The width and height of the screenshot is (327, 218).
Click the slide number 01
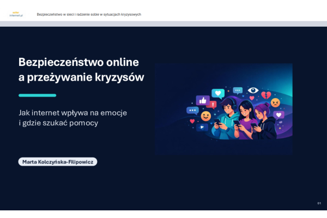point(319,203)
